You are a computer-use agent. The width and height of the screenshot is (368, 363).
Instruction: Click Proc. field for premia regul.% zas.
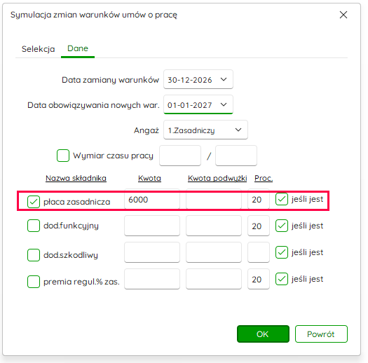click(x=259, y=279)
